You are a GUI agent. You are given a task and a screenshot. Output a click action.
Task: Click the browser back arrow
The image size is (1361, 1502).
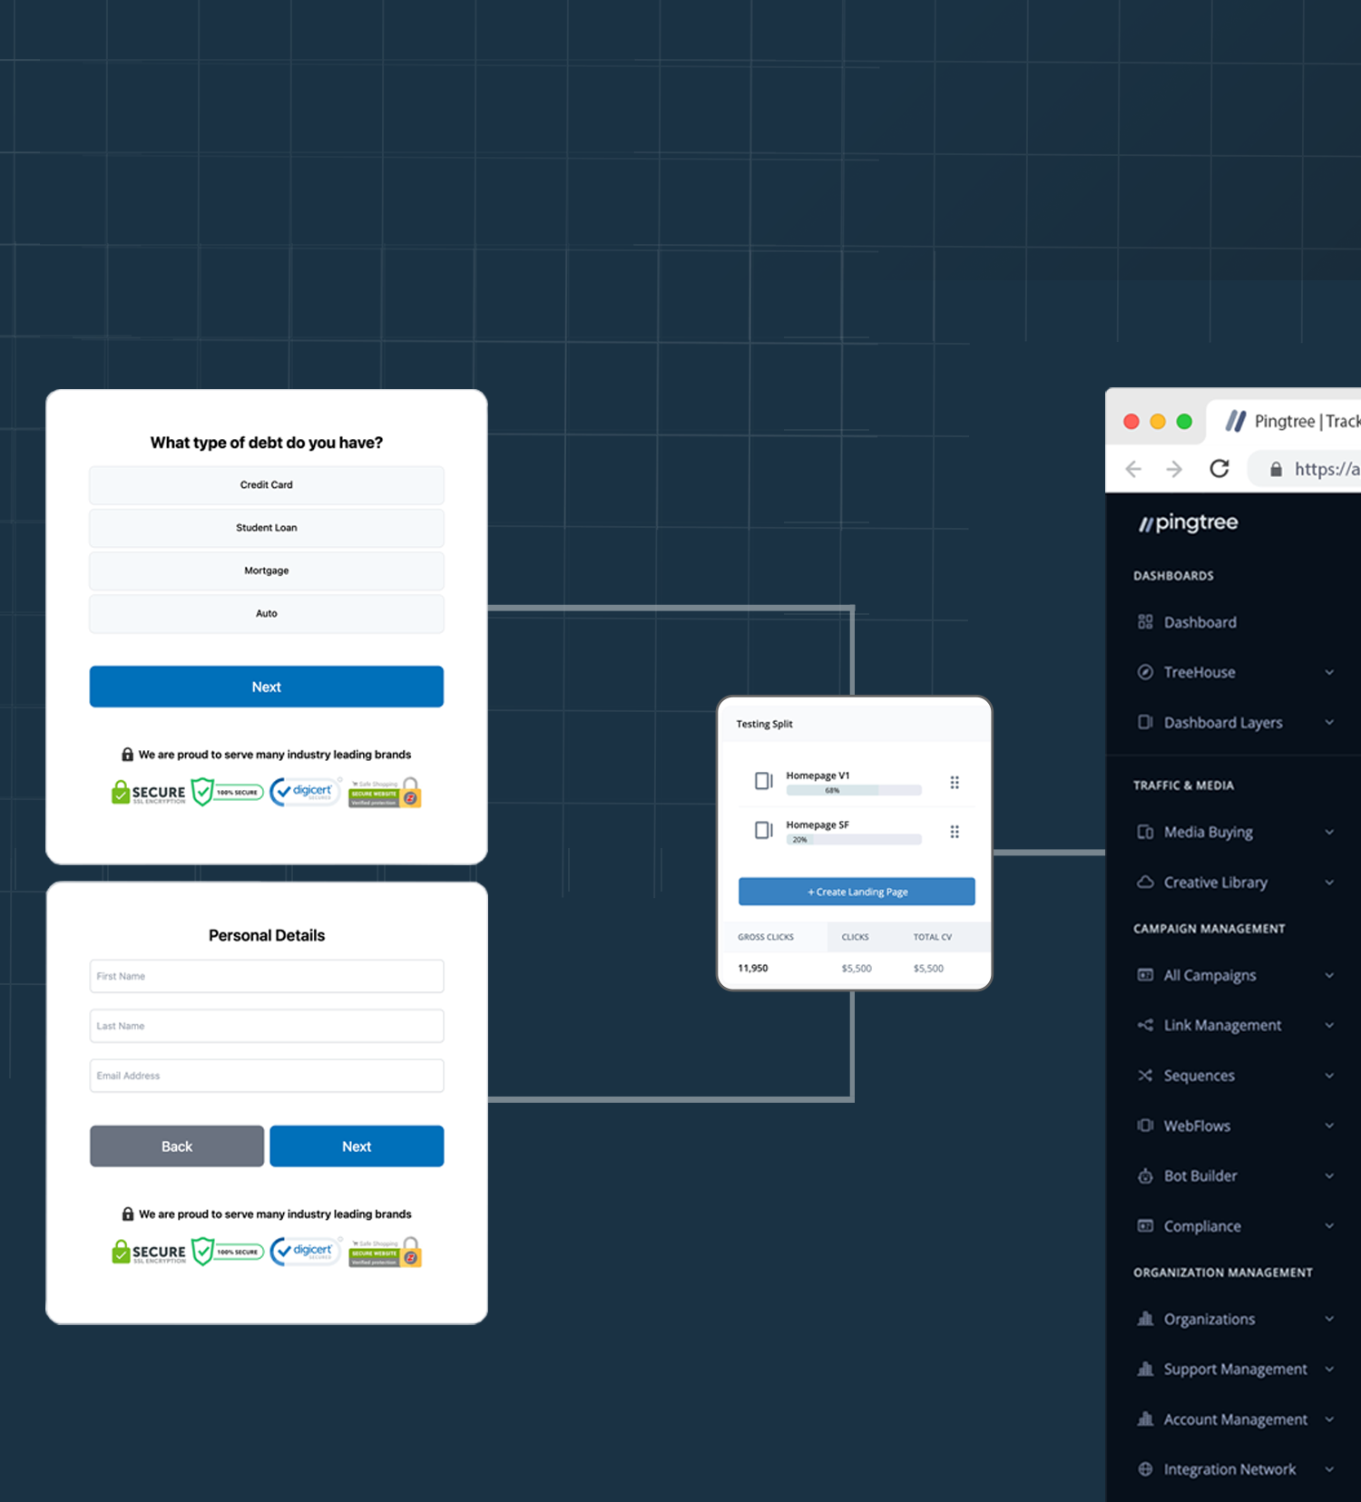pos(1133,469)
